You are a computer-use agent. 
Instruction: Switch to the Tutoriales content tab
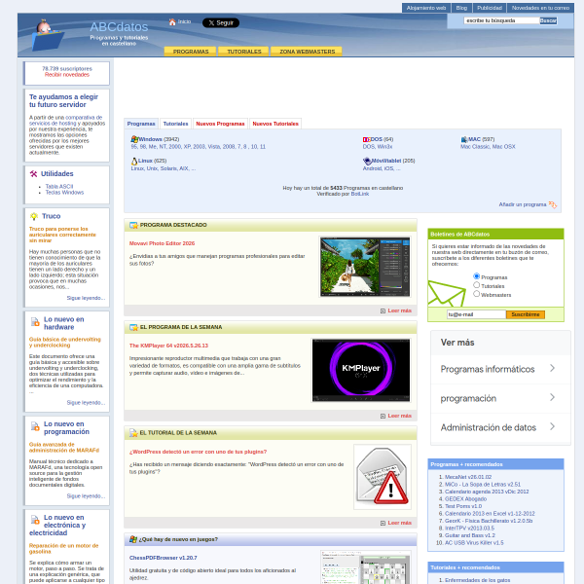[175, 124]
